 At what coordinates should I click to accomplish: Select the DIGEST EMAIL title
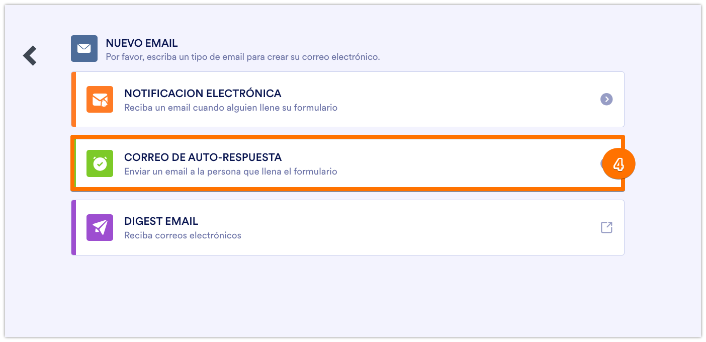[161, 221]
